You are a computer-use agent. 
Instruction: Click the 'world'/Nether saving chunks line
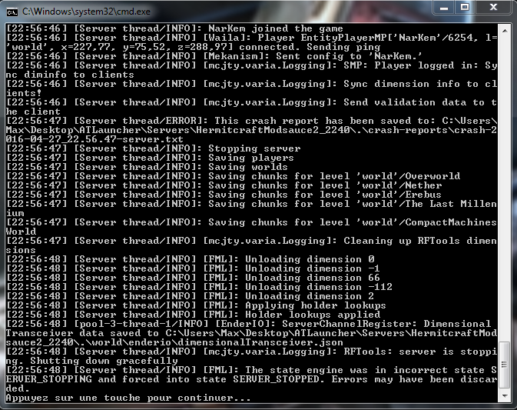tap(224, 185)
